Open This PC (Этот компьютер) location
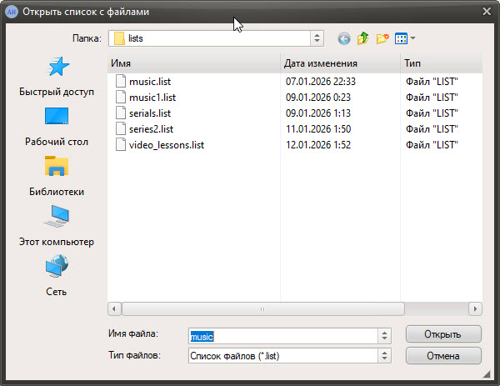The image size is (500, 386). tap(57, 226)
